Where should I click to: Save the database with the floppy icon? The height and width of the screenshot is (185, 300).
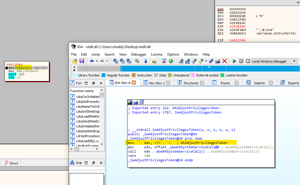(x=82, y=61)
